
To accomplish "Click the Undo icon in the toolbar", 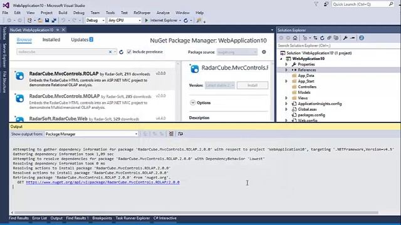I will [x=63, y=20].
